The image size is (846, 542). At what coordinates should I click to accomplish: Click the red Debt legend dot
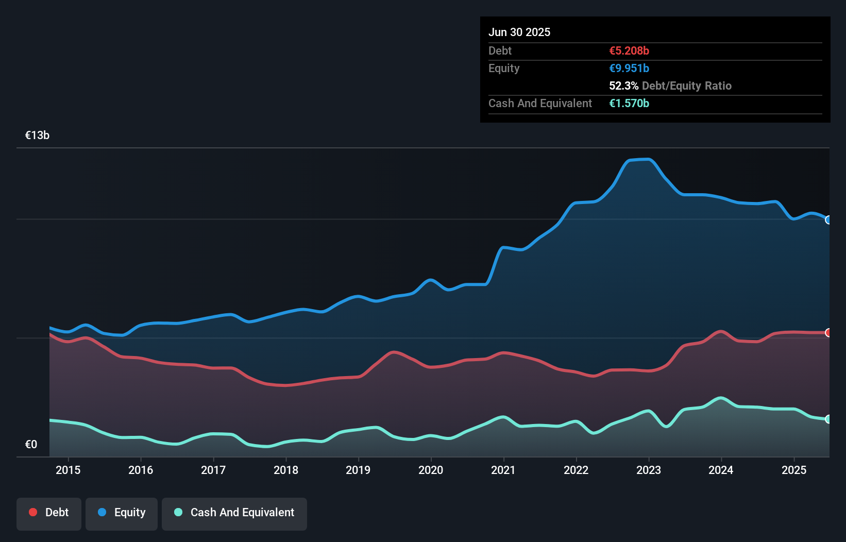pyautogui.click(x=33, y=512)
